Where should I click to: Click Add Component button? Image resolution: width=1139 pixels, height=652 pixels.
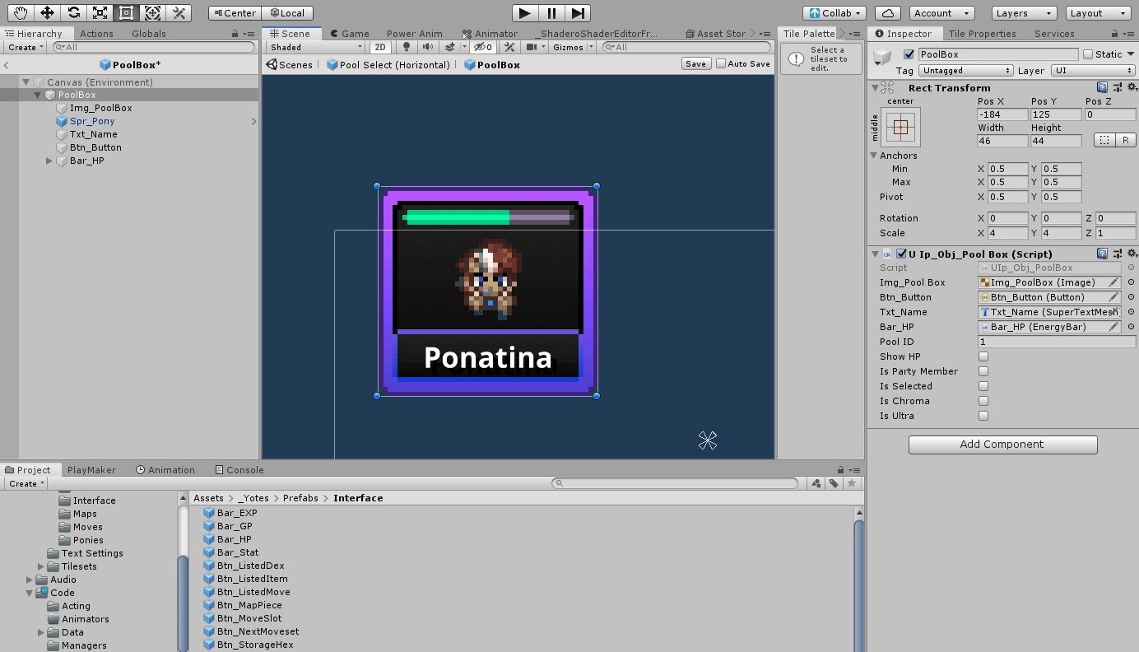tap(1002, 445)
